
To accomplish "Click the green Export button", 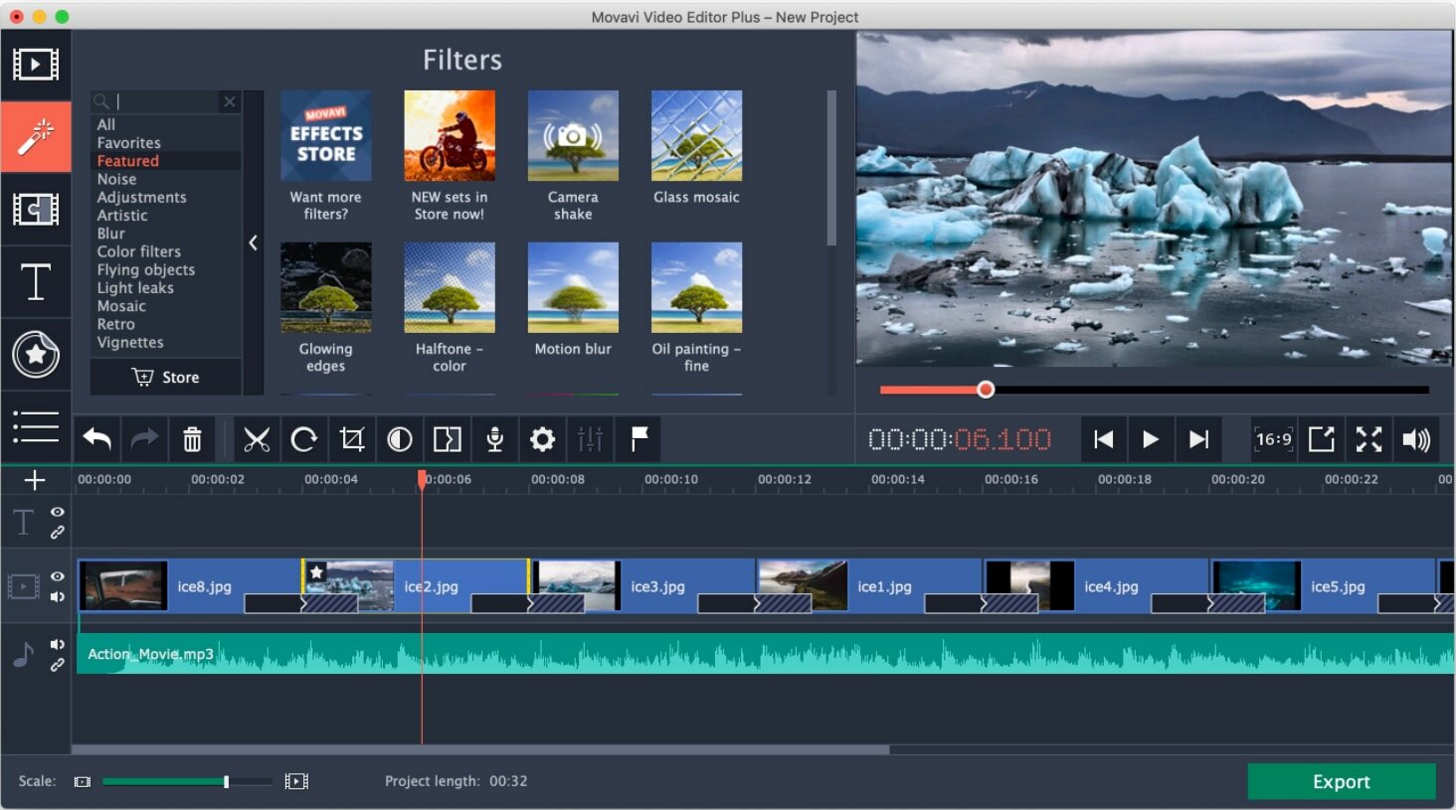I will coord(1342,781).
